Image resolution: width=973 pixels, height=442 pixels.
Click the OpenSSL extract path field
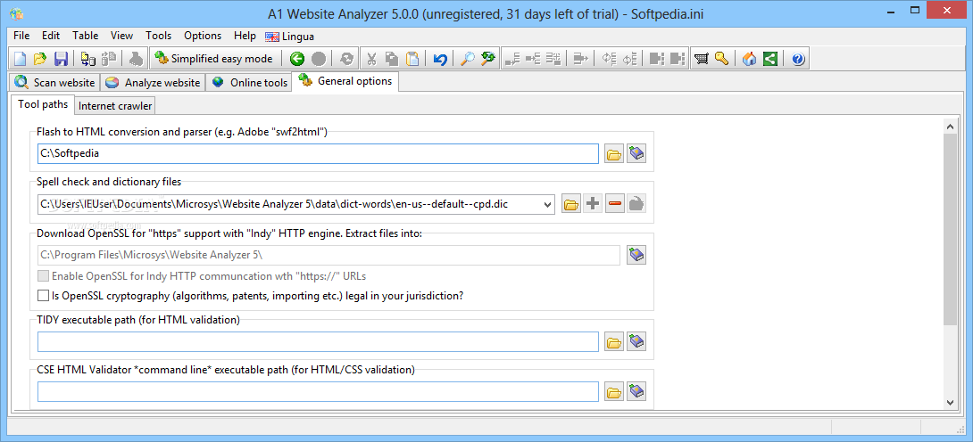[328, 255]
